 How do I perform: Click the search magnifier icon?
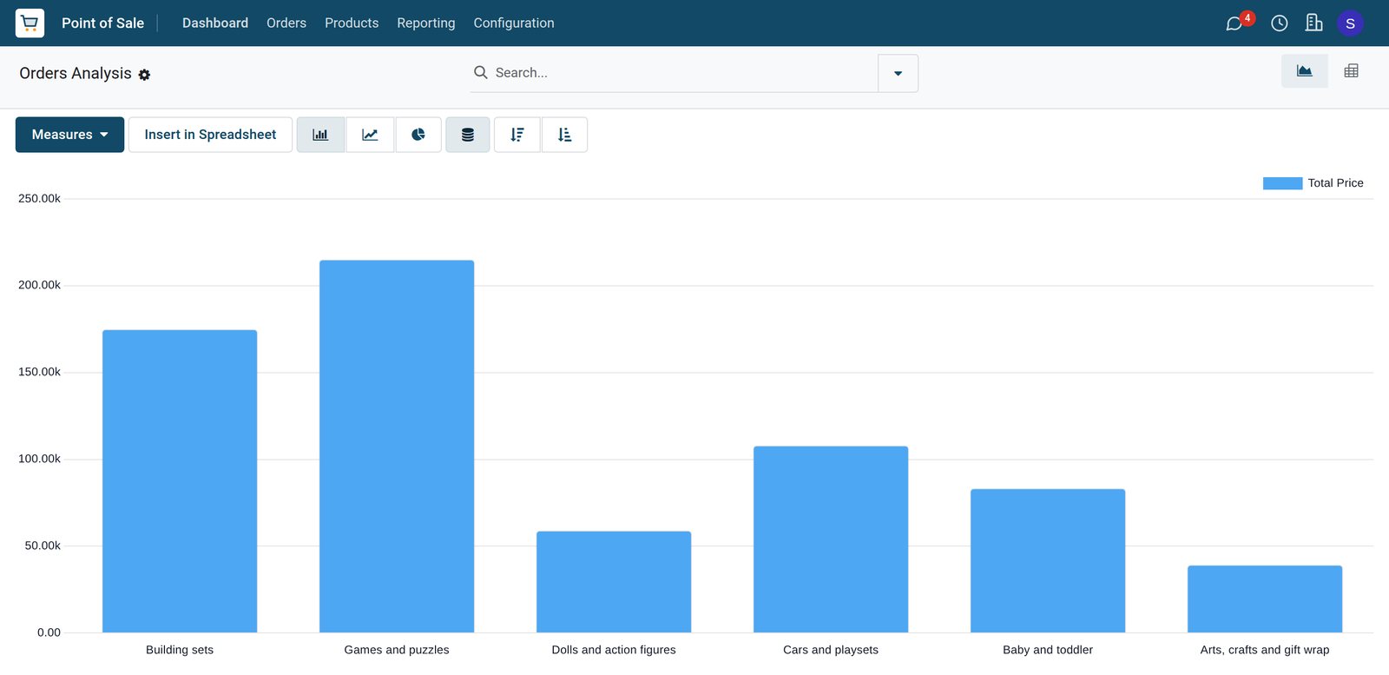click(480, 72)
